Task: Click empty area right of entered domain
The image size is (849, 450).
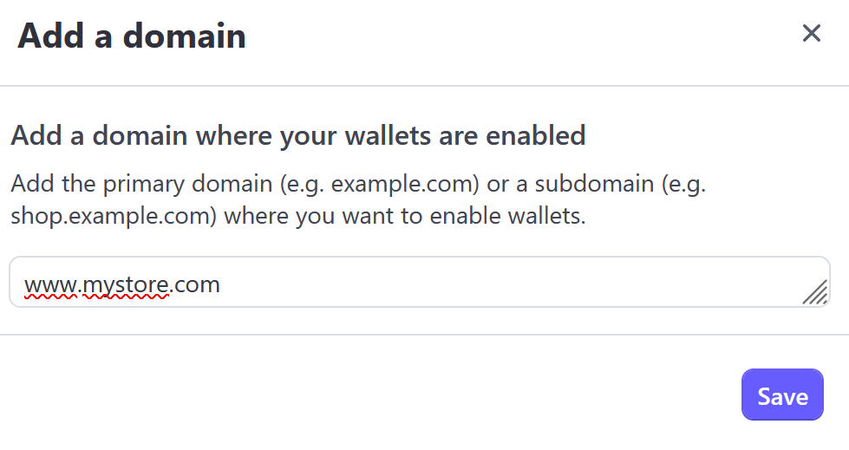Action: click(x=520, y=283)
